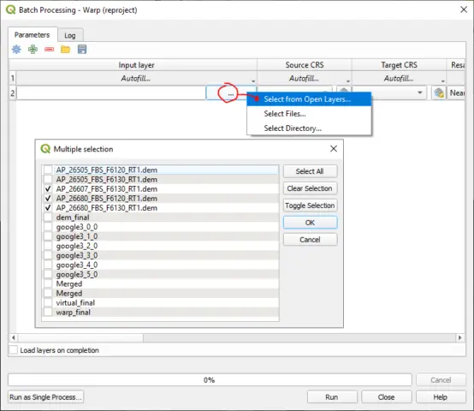Click the ellipsis browse button in row 2
This screenshot has width=474, height=411.
tap(231, 92)
